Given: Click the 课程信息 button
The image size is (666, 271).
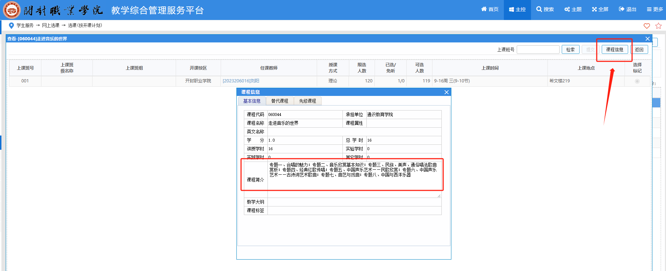Looking at the screenshot, I should (615, 50).
